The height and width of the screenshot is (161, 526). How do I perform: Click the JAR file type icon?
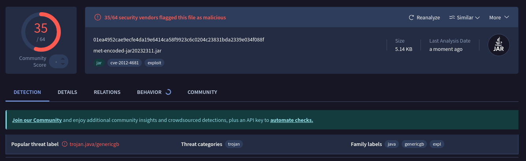tap(499, 45)
